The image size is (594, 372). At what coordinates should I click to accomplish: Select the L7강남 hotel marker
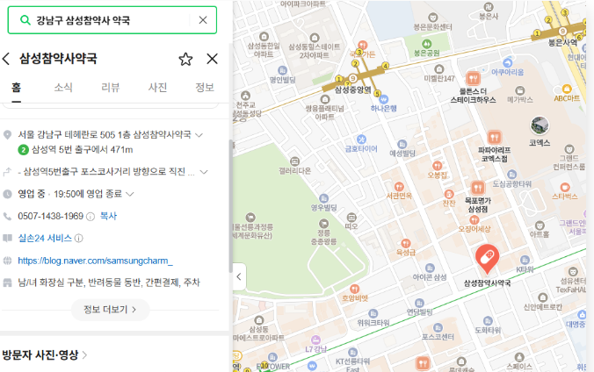click(x=315, y=340)
